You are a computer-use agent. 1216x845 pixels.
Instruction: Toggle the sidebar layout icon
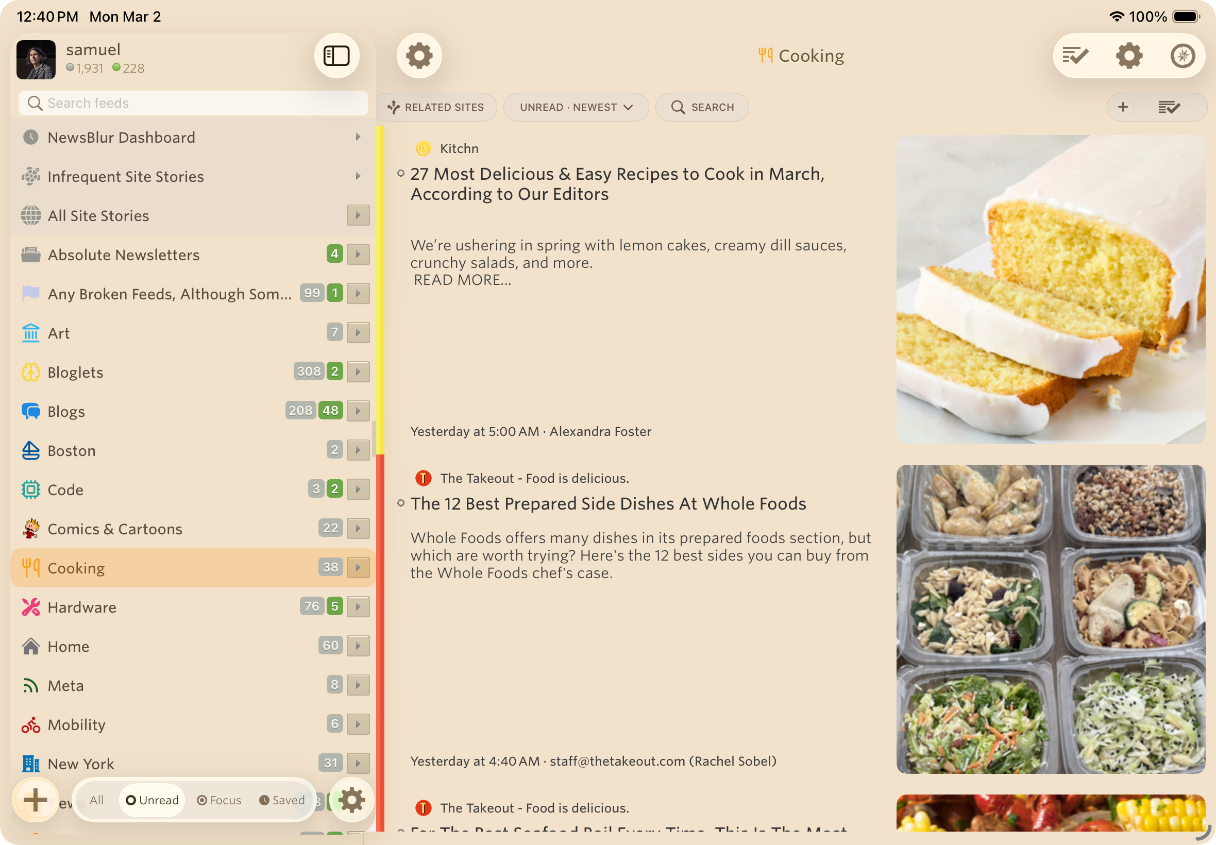tap(336, 56)
